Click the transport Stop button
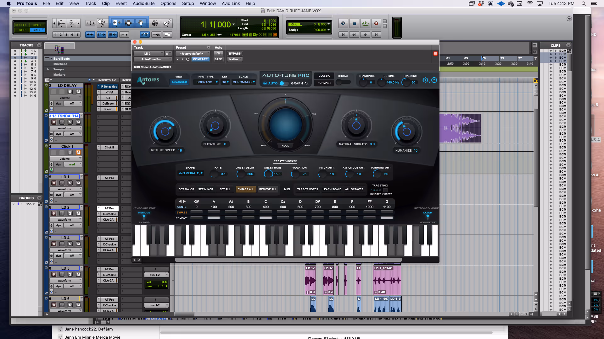This screenshot has height=339, width=604. (x=354, y=23)
